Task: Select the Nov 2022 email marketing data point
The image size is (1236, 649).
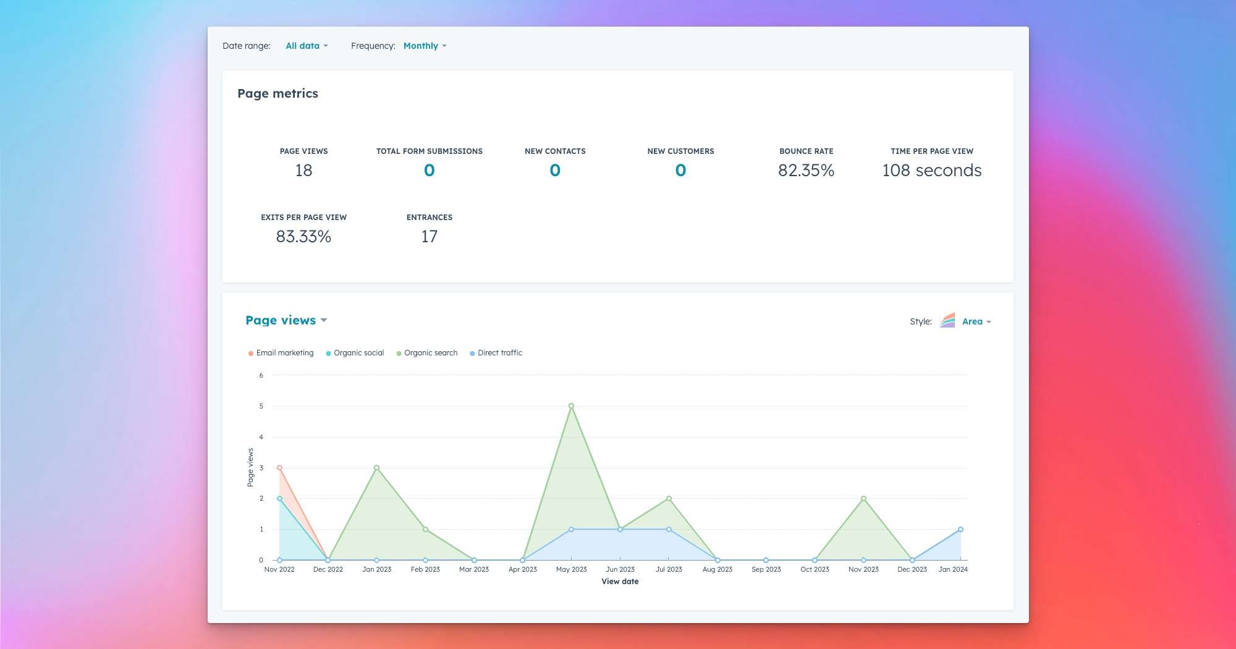Action: [279, 468]
